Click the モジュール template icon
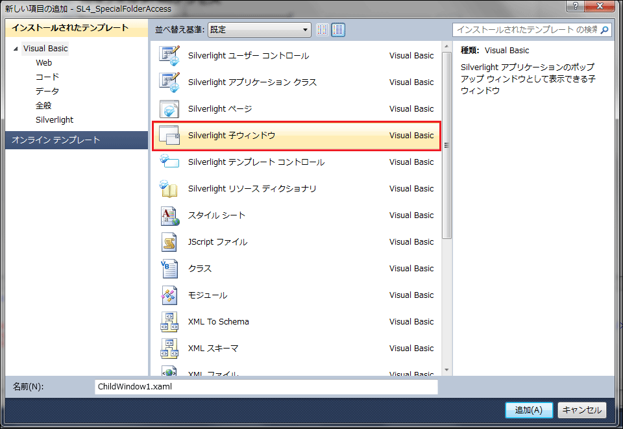Viewport: 623px width, 429px height. click(169, 295)
